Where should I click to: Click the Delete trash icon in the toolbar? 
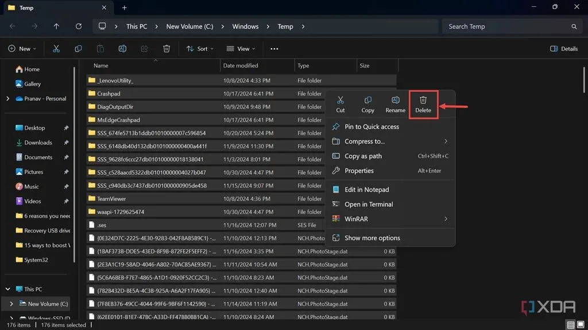167,49
